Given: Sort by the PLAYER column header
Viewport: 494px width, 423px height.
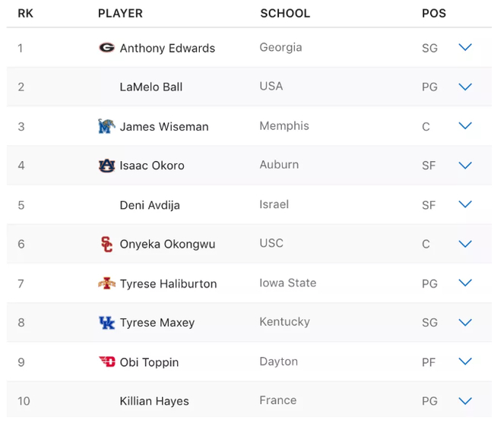Looking at the screenshot, I should tap(120, 14).
